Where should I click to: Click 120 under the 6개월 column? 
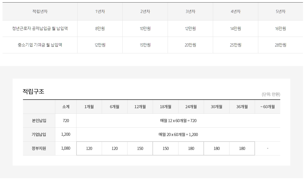click(115, 148)
